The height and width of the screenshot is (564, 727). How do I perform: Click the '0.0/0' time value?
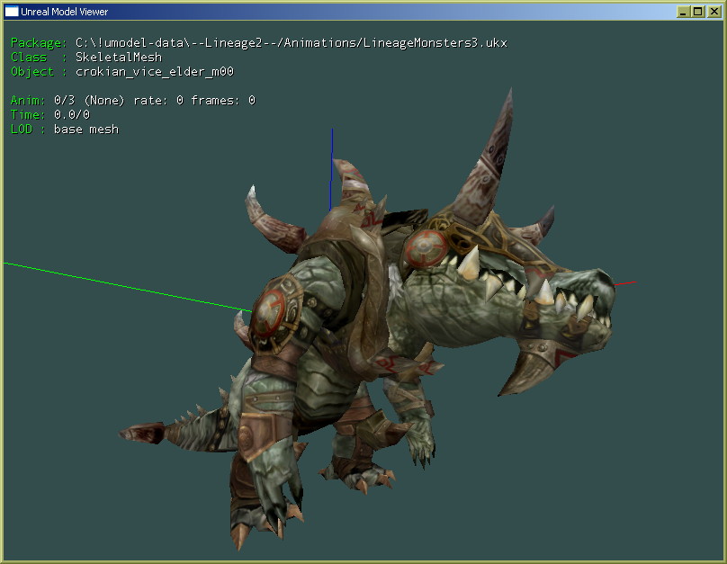72,114
